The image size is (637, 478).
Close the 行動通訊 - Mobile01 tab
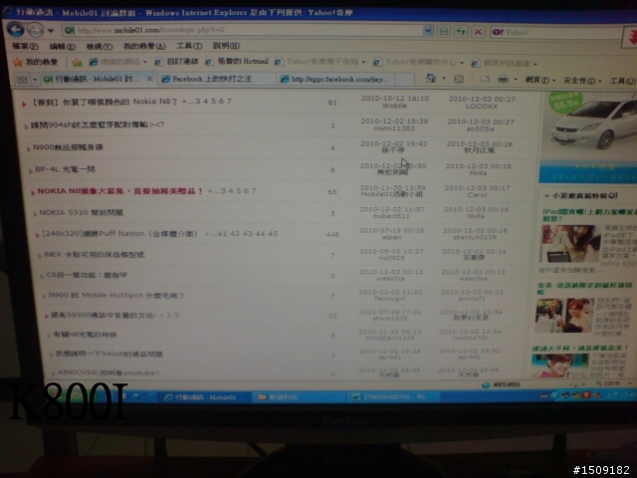(x=149, y=79)
